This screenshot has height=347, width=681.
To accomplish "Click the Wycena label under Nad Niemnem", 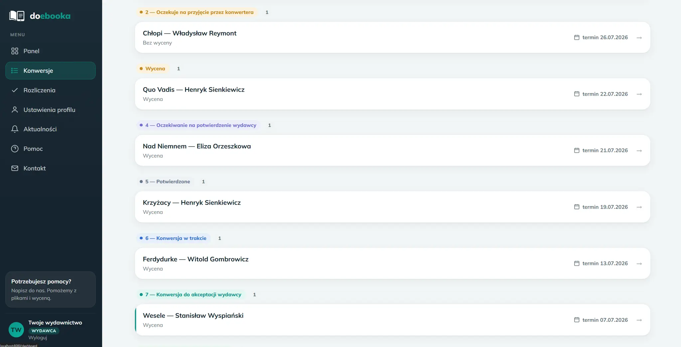I will (x=153, y=156).
